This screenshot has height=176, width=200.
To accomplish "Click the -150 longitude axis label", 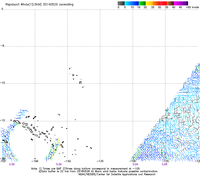I will point(3,161).
